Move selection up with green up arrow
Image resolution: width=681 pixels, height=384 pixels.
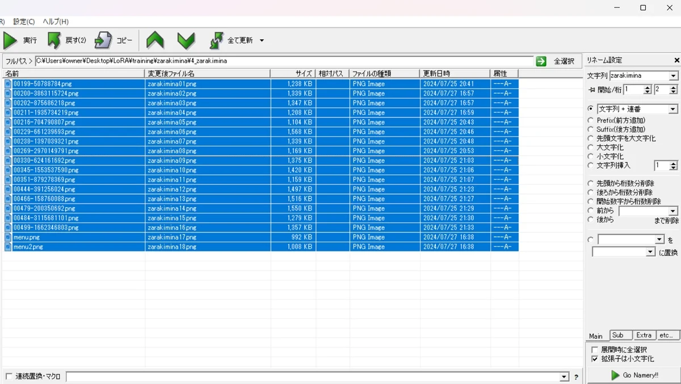pos(155,40)
